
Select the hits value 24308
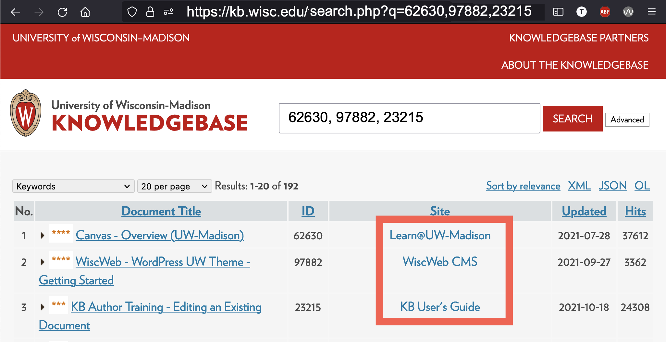click(x=635, y=307)
